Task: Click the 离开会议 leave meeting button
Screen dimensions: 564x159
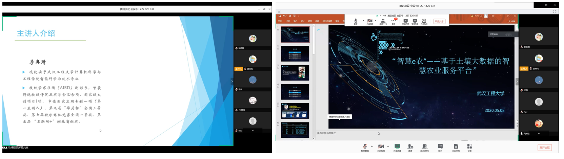Action: pos(544,147)
